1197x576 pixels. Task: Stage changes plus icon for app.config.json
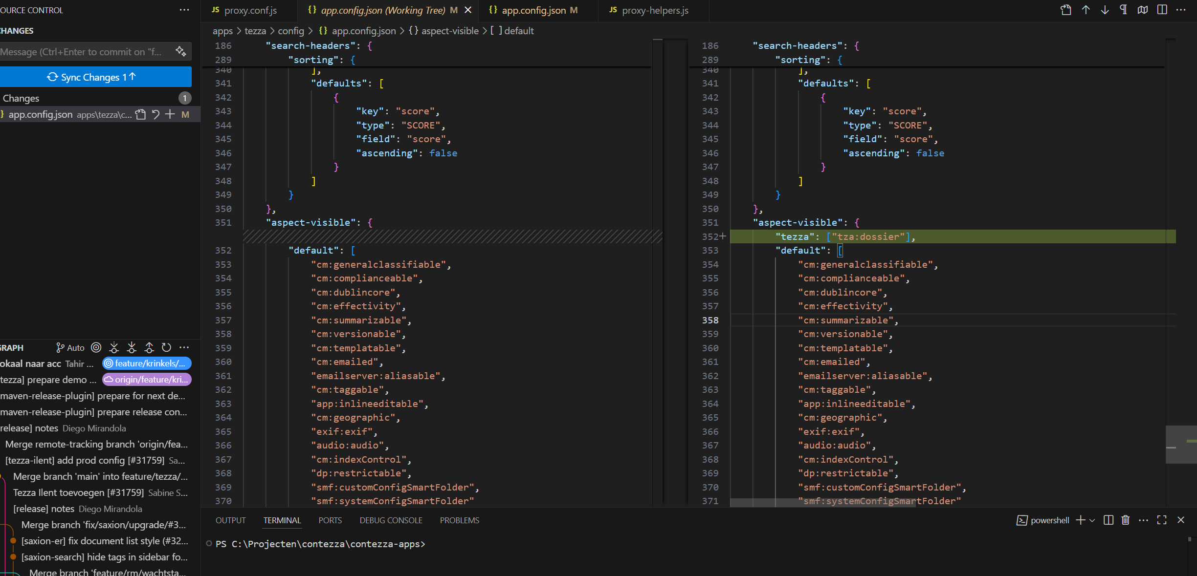click(170, 114)
